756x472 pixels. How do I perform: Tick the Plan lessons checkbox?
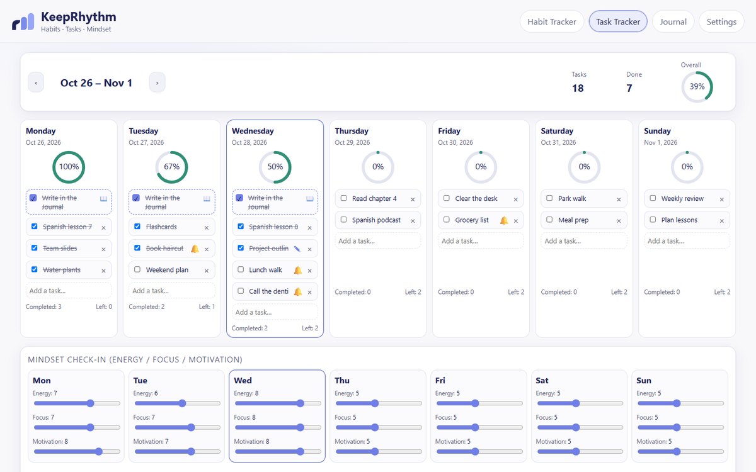click(x=653, y=220)
